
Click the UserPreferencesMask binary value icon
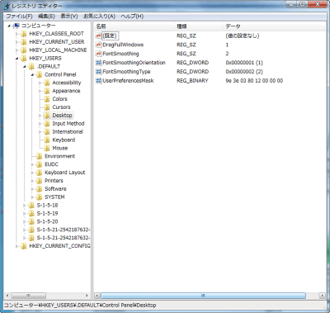coord(98,81)
